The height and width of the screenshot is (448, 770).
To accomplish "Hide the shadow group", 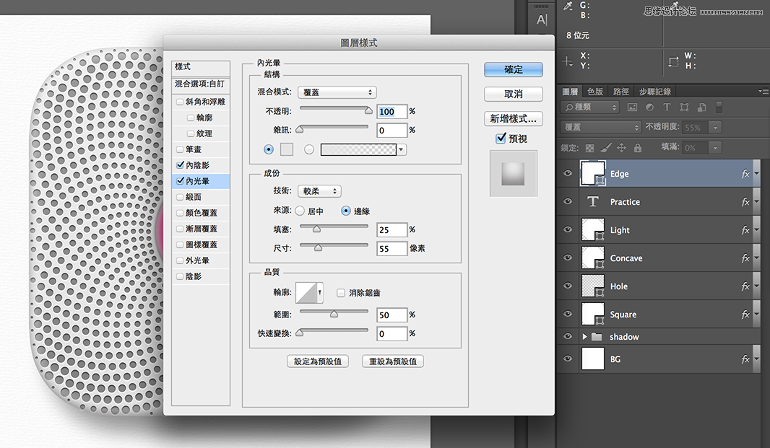I will pos(568,336).
